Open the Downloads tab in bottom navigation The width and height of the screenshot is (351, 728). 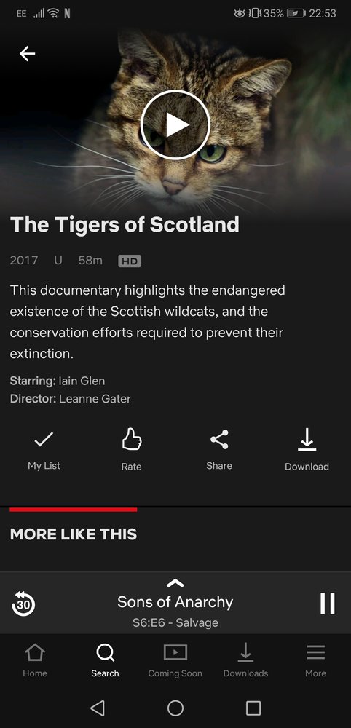coord(245,660)
